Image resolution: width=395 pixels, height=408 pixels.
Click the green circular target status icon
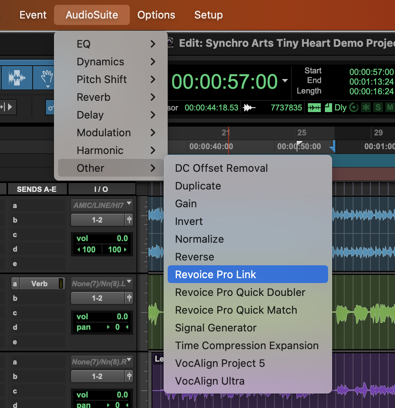[x=354, y=108]
